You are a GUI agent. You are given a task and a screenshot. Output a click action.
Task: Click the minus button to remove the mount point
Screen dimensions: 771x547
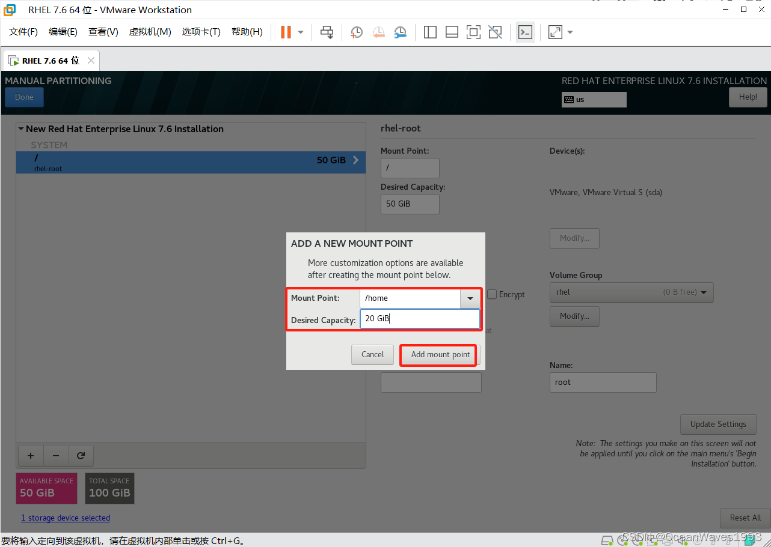pos(56,456)
